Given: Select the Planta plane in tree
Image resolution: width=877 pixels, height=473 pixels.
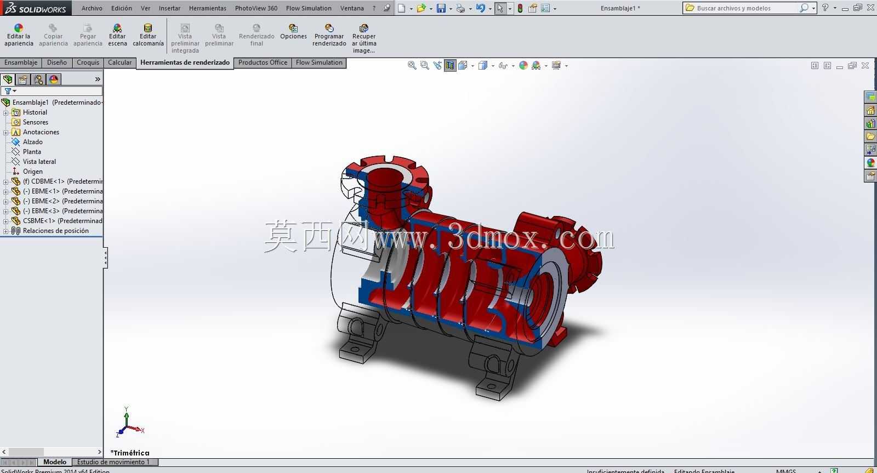Looking at the screenshot, I should (x=32, y=152).
